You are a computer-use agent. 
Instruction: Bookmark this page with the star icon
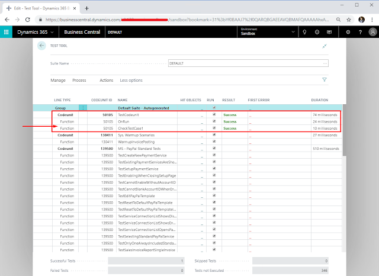[349, 20]
